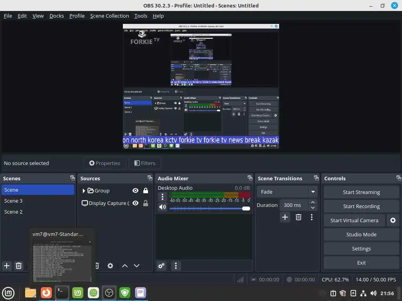The image size is (402, 301).
Task: Open the network tray icon
Action: click(363, 293)
